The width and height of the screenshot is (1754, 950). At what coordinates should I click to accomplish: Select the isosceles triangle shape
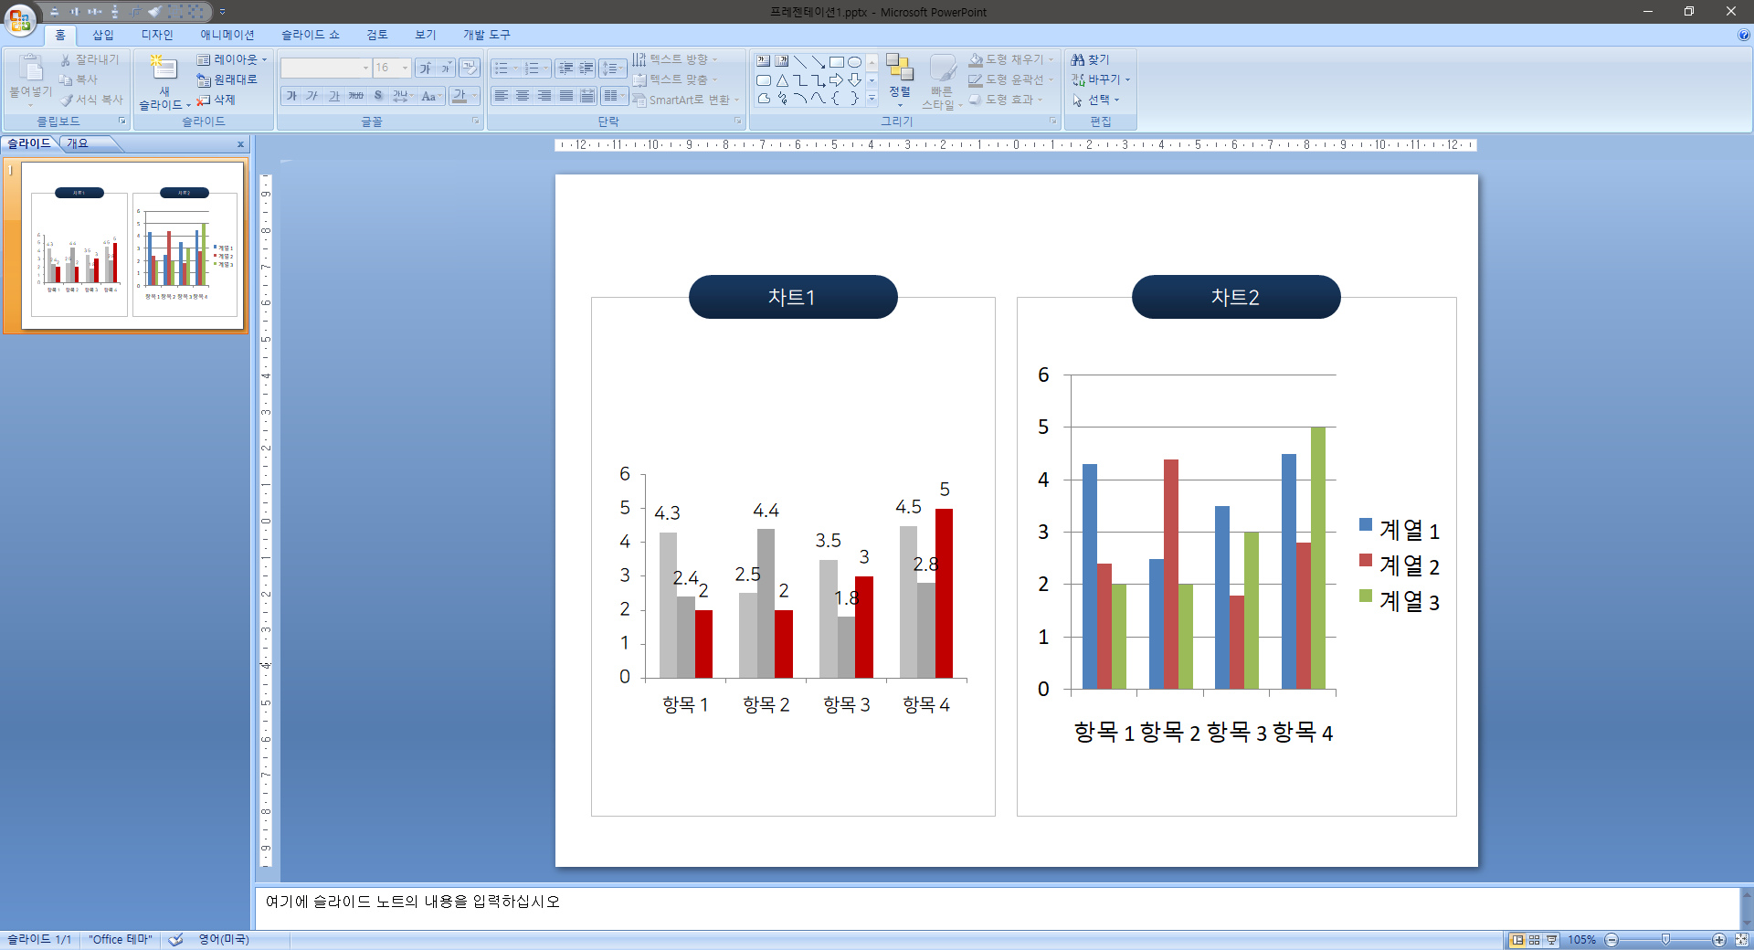(x=782, y=80)
